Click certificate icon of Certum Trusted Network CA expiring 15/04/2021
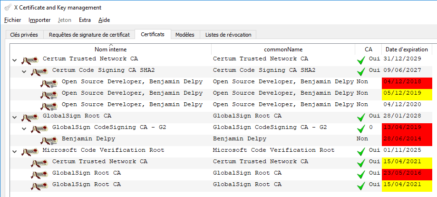 (39, 163)
